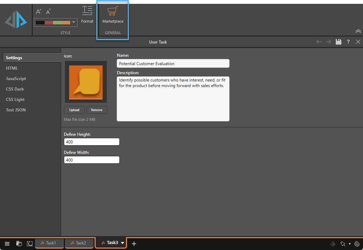
Task: Save the User Task with disk icon
Action: pyautogui.click(x=338, y=42)
